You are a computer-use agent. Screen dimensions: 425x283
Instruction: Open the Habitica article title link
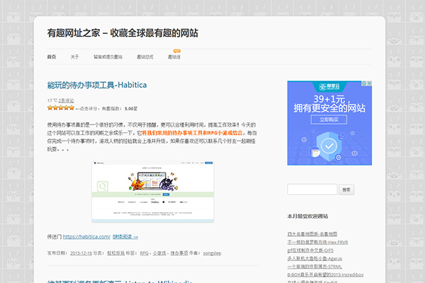[97, 85]
